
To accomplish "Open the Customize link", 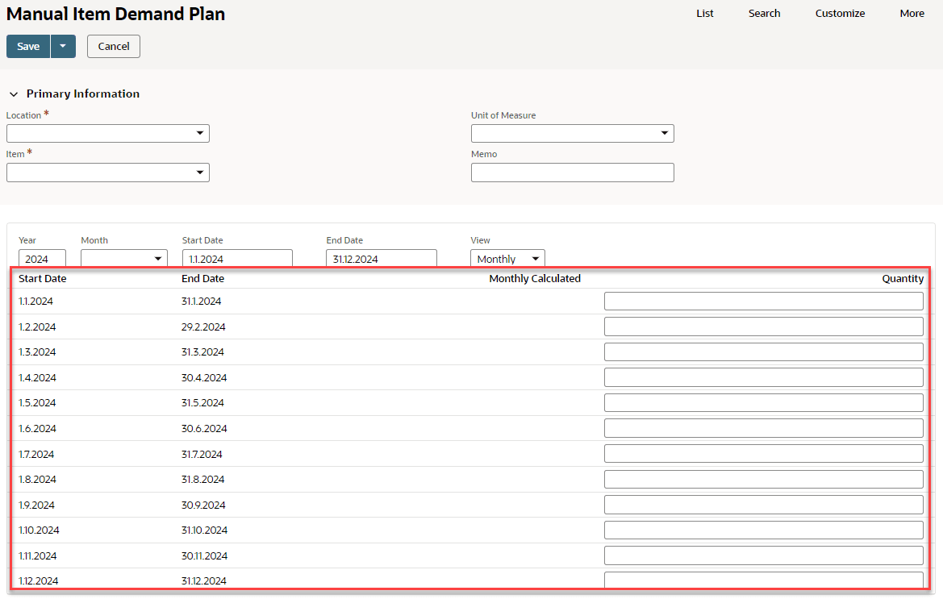I will click(x=841, y=13).
